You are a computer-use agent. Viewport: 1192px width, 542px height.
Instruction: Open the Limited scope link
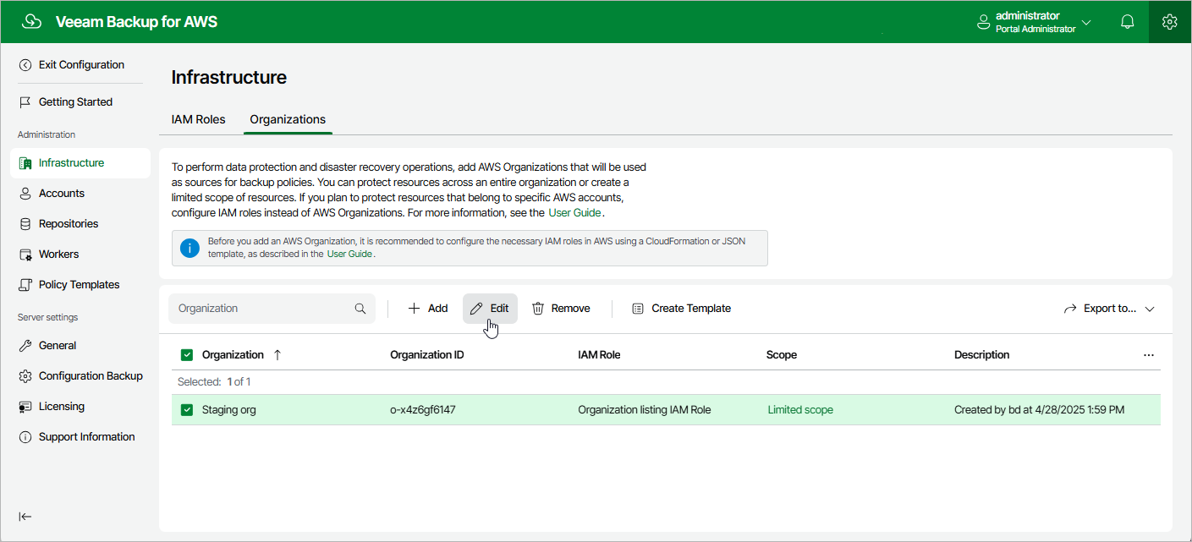[800, 410]
